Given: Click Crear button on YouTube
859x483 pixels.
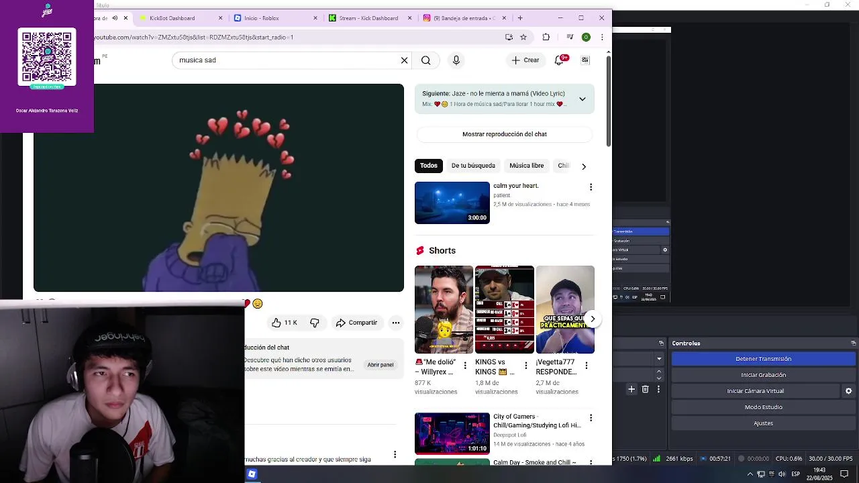Looking at the screenshot, I should (525, 60).
